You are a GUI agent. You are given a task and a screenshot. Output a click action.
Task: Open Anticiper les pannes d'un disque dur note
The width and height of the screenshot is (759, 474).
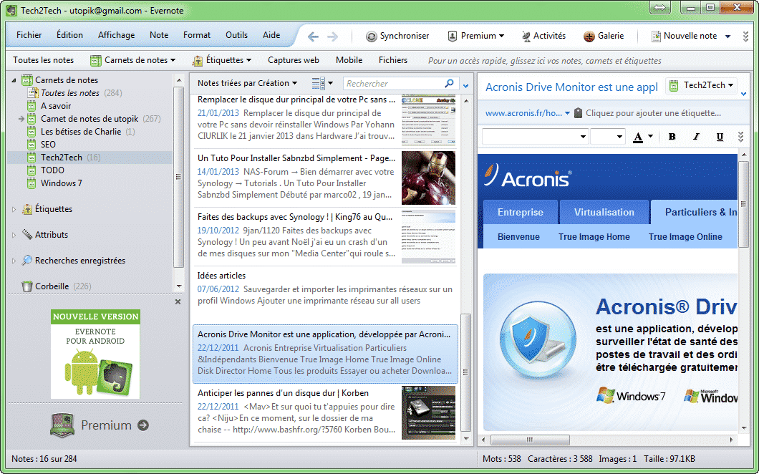click(325, 412)
